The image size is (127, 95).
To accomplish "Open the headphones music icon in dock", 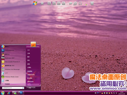I will (80, 3).
